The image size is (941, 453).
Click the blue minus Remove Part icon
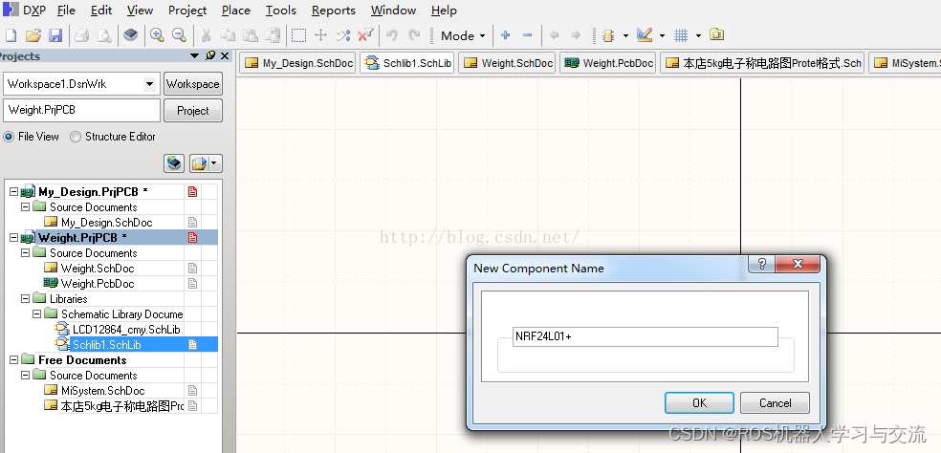pos(528,35)
